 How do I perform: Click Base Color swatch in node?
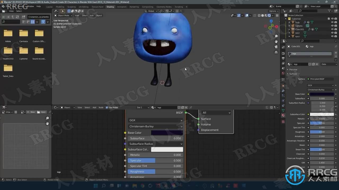pyautogui.click(x=167, y=133)
